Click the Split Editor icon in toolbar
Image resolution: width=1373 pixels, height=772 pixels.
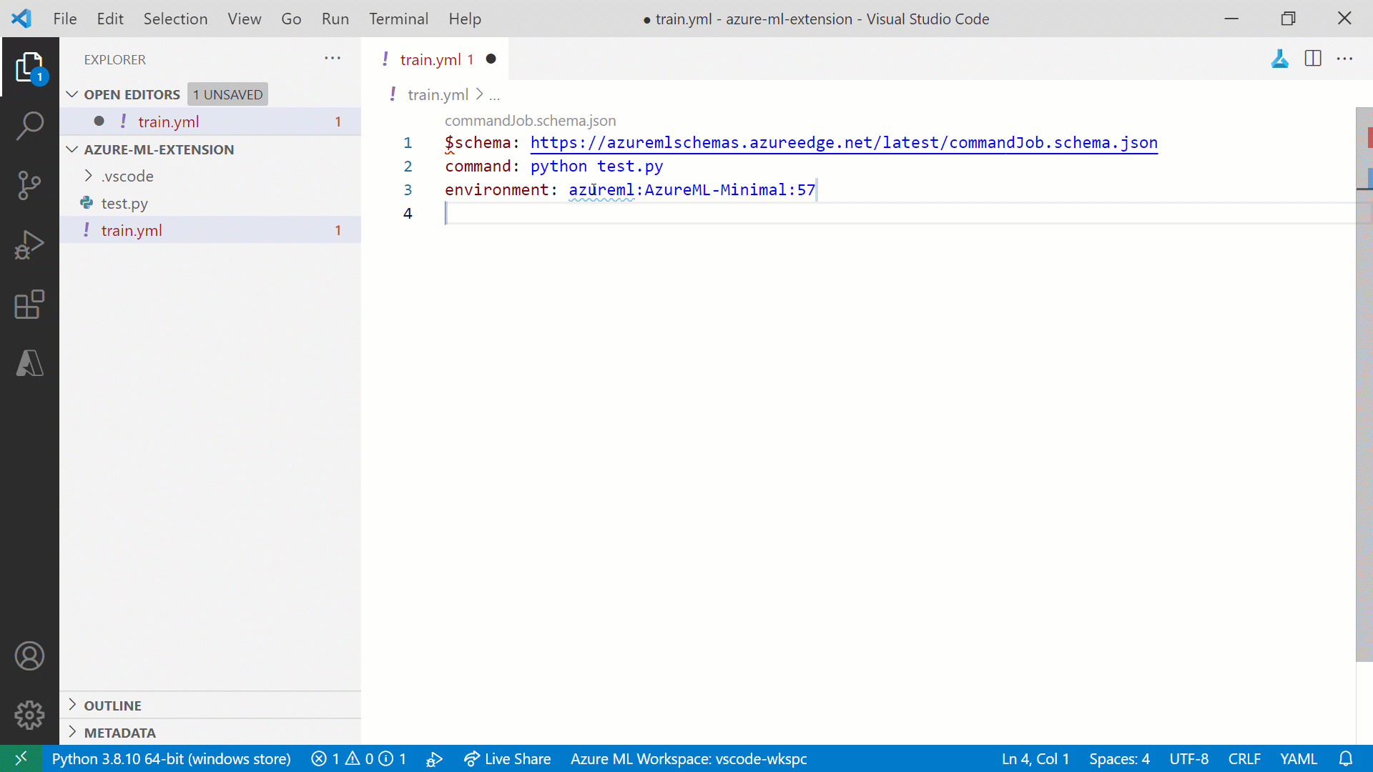(1314, 59)
